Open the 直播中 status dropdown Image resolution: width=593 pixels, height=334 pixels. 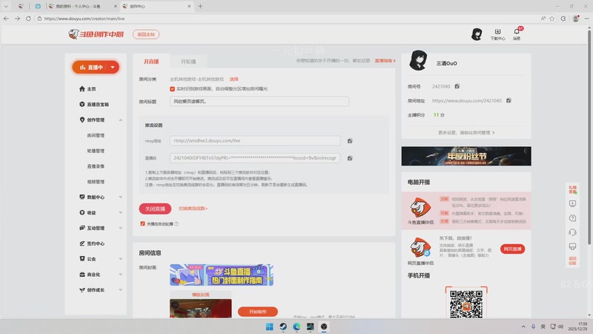click(113, 68)
